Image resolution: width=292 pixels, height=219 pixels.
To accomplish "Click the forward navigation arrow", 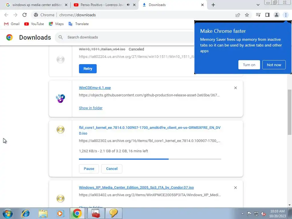I will pos(15,15).
